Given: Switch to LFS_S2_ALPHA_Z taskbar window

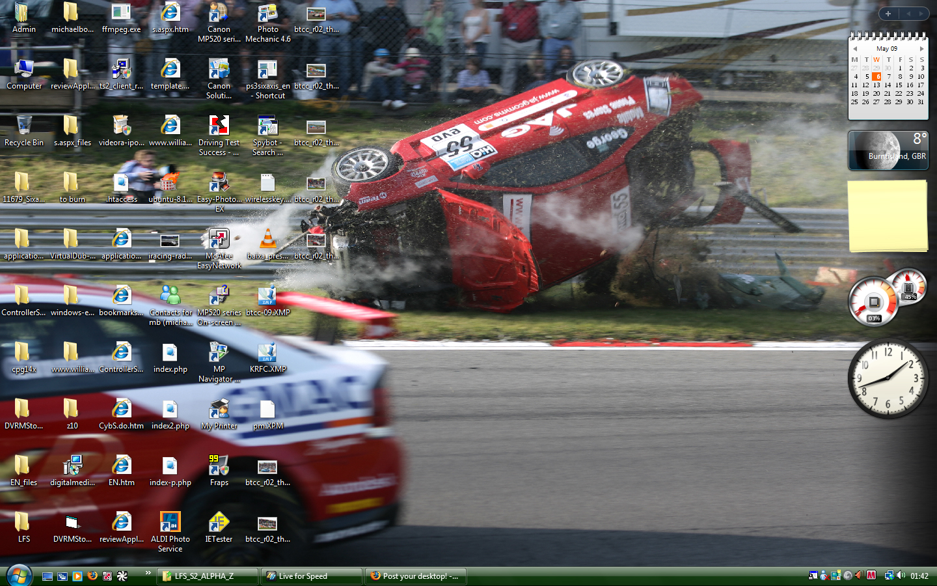Looking at the screenshot, I should click(207, 576).
